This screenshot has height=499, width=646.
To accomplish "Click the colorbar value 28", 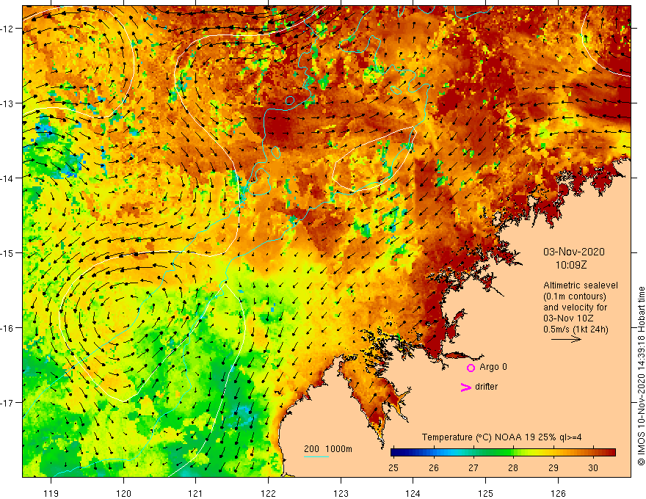I will [x=513, y=467].
